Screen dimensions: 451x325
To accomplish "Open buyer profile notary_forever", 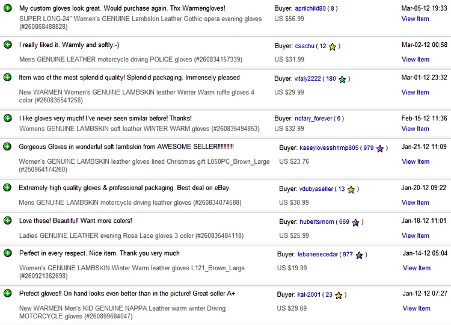I will click(313, 119).
